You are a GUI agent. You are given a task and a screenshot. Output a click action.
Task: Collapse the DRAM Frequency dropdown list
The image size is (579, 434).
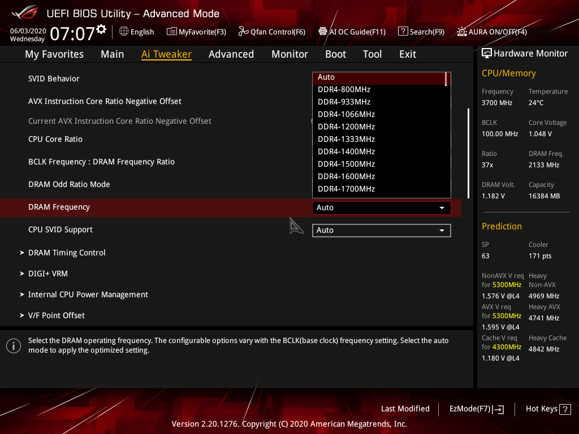point(381,207)
